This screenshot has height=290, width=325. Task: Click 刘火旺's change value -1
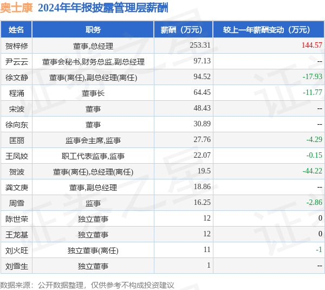pyautogui.click(x=319, y=249)
